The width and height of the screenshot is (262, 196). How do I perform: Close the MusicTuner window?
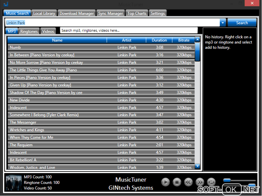tap(252, 3)
